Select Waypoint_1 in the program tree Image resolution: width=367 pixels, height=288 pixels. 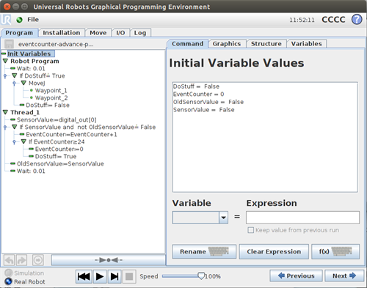coord(51,90)
